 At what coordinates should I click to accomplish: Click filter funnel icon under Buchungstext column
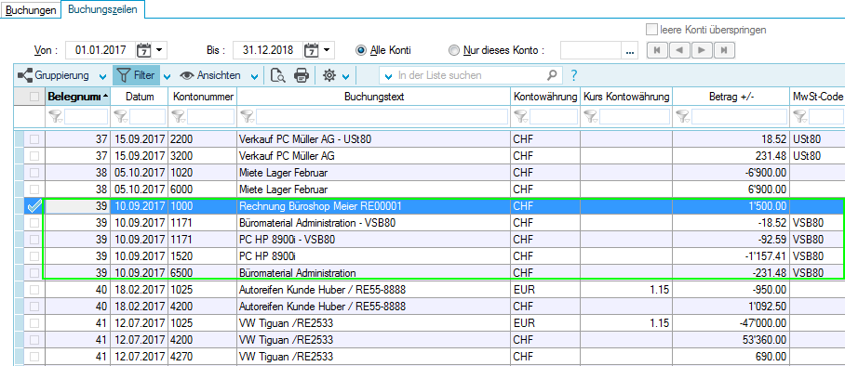[248, 117]
